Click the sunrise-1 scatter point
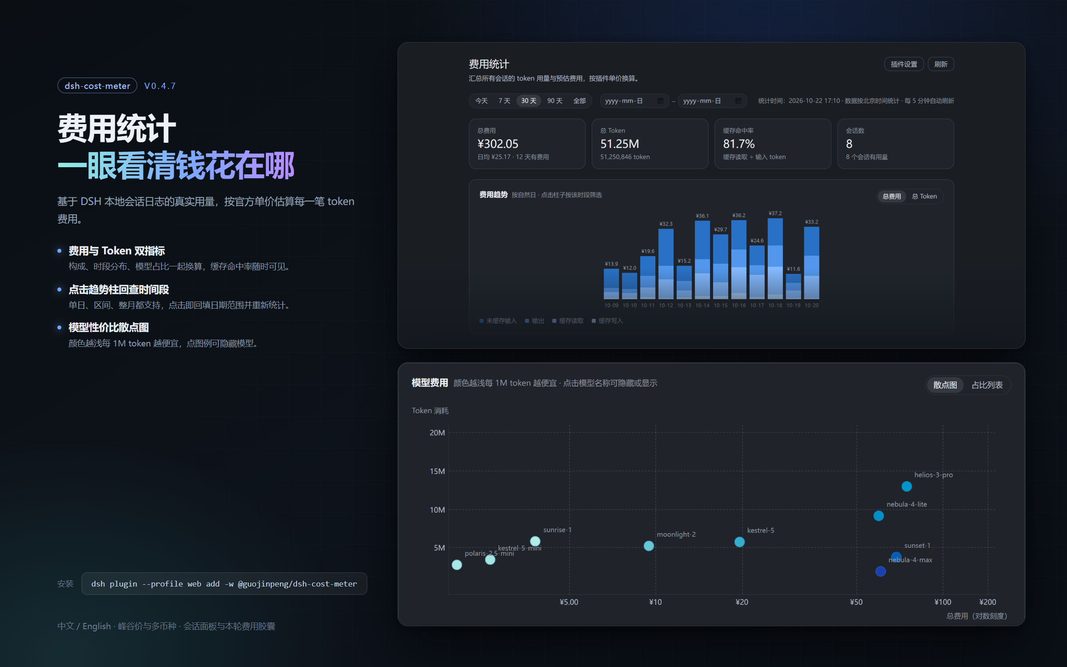1067x667 pixels. click(535, 542)
